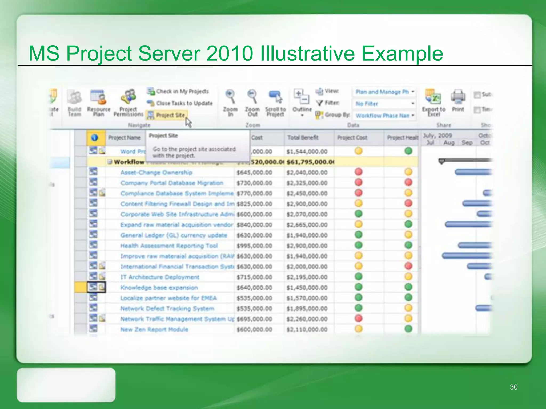Open Improve raw material acquisition link
Viewport: 546px width, 409px height.
[x=177, y=256]
